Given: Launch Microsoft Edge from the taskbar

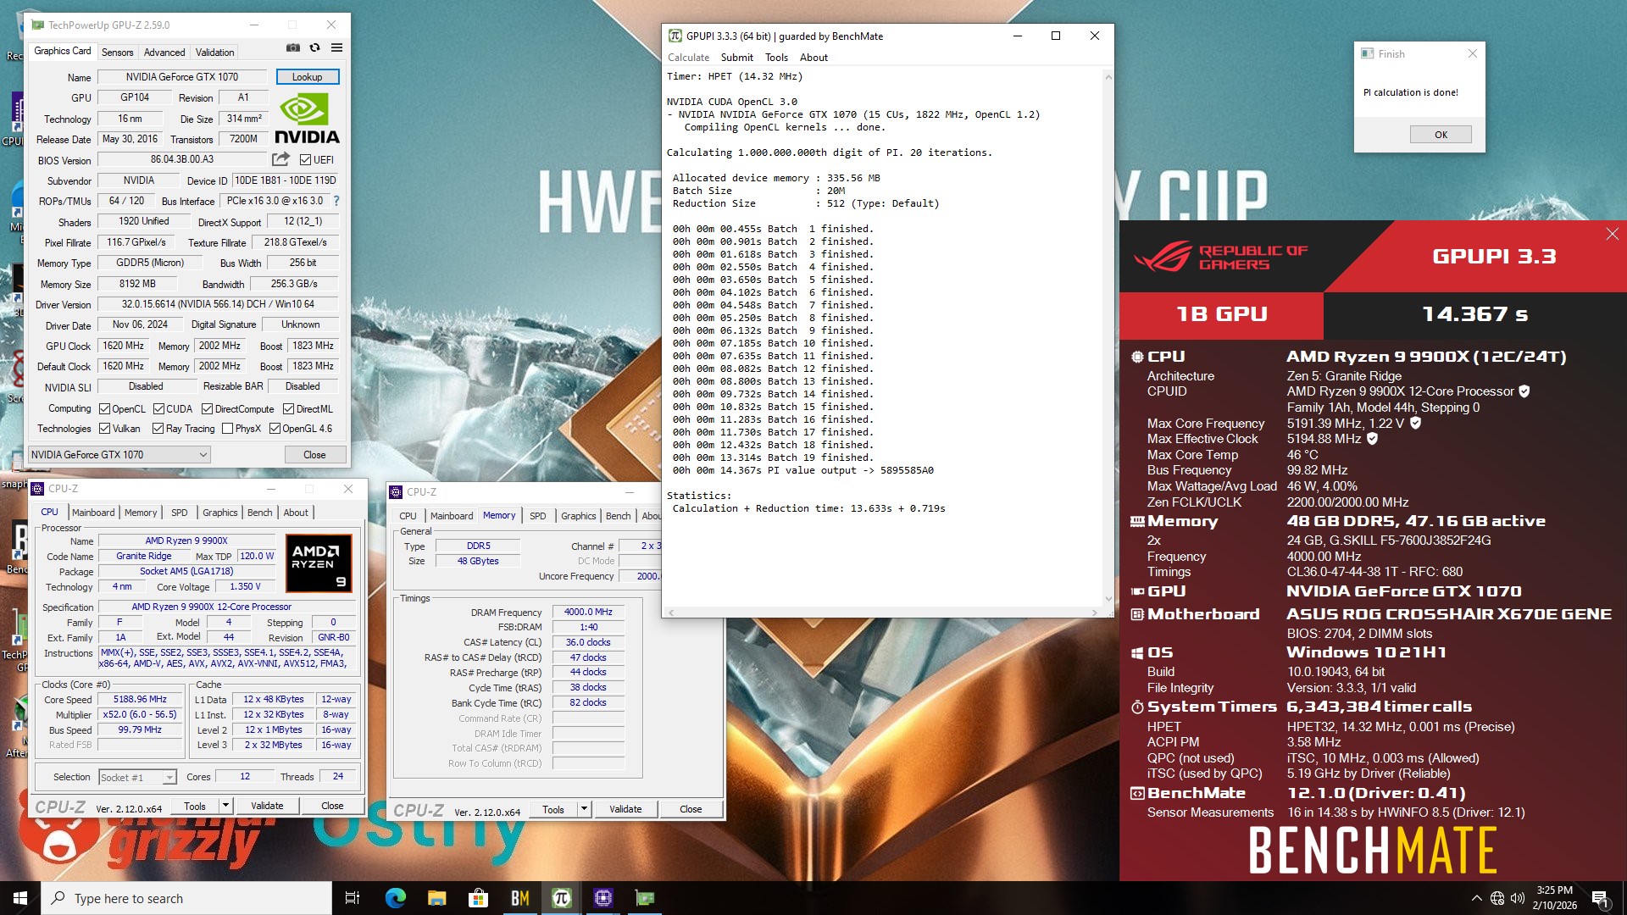Looking at the screenshot, I should [x=395, y=898].
